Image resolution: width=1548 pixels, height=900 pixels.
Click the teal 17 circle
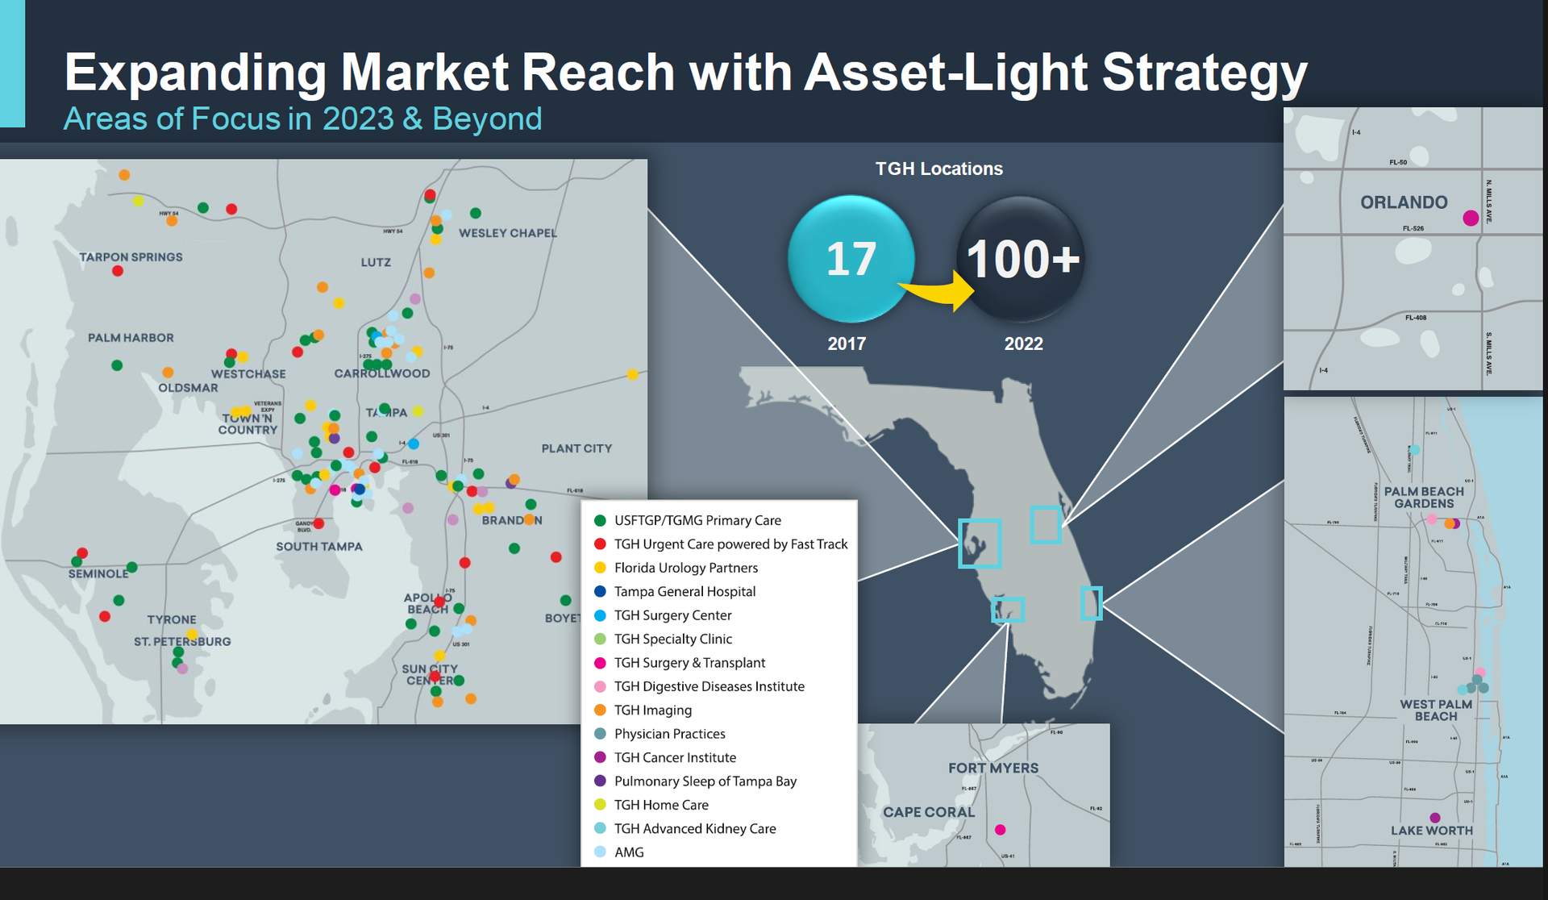coord(851,258)
